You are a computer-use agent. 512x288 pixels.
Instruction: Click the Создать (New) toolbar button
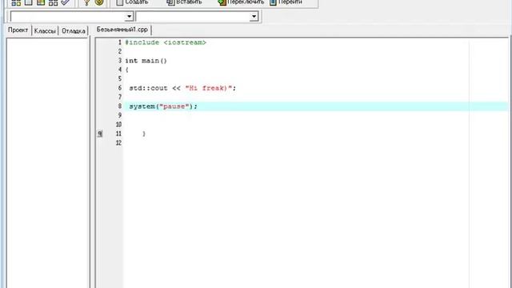tap(132, 2)
